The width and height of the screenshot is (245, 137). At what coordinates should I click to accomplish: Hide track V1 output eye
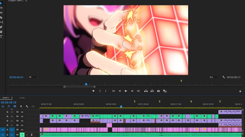click(22, 130)
